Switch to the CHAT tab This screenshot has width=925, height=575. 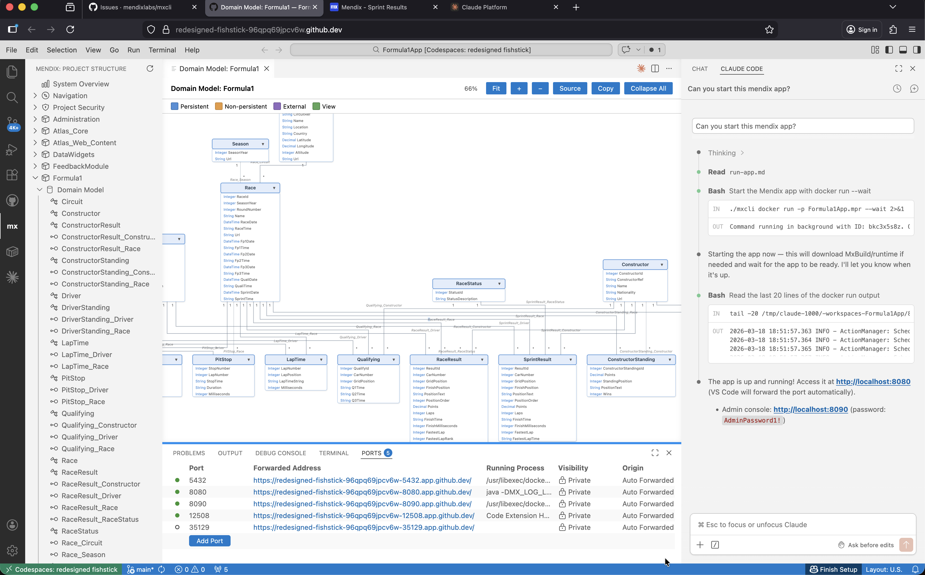700,68
